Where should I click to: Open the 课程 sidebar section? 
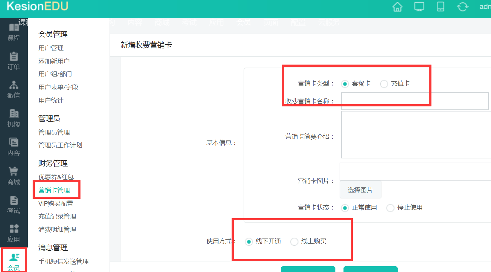click(14, 32)
